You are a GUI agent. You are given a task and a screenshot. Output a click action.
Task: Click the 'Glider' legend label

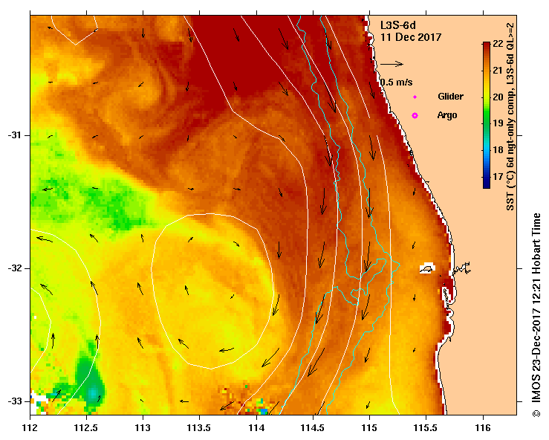coord(450,97)
